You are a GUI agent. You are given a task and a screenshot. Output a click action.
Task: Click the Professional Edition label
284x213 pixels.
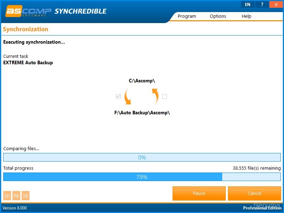[x=262, y=208]
